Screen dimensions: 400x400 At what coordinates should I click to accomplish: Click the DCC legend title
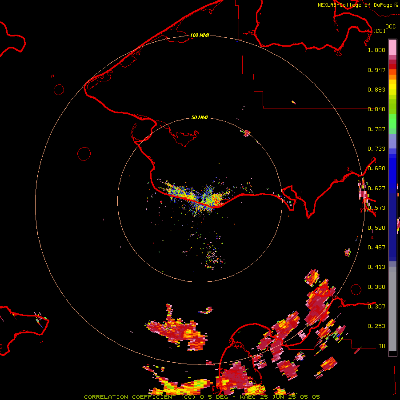[391, 27]
